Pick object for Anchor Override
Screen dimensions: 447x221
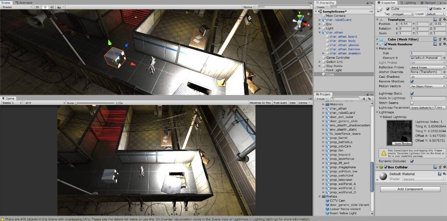pos(444,72)
